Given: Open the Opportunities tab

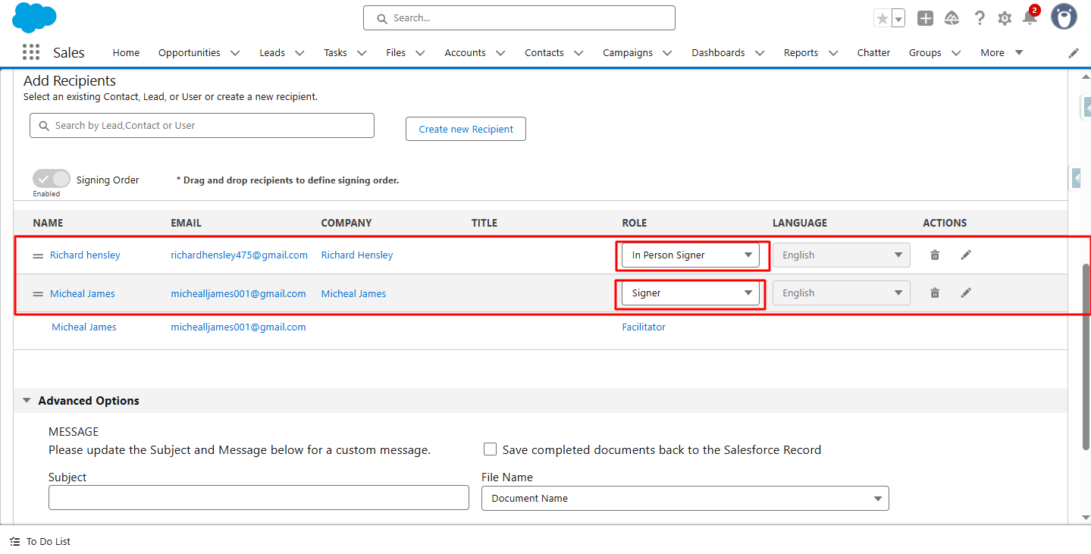Looking at the screenshot, I should pyautogui.click(x=189, y=53).
